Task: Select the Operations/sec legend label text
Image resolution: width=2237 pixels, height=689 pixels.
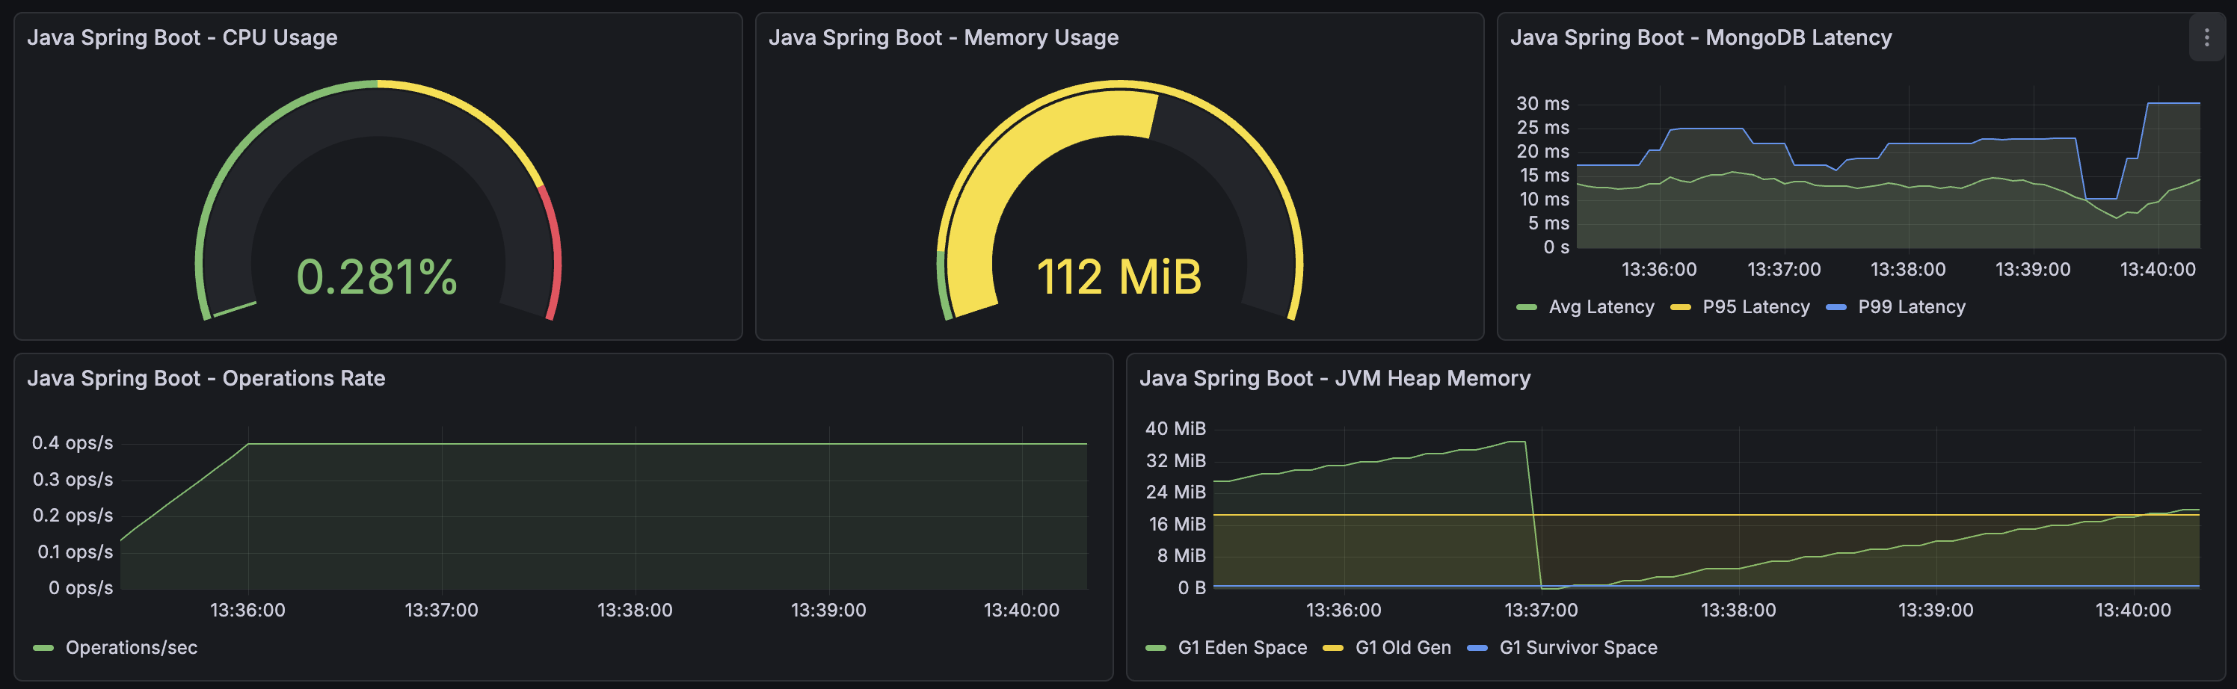Action: 132,646
